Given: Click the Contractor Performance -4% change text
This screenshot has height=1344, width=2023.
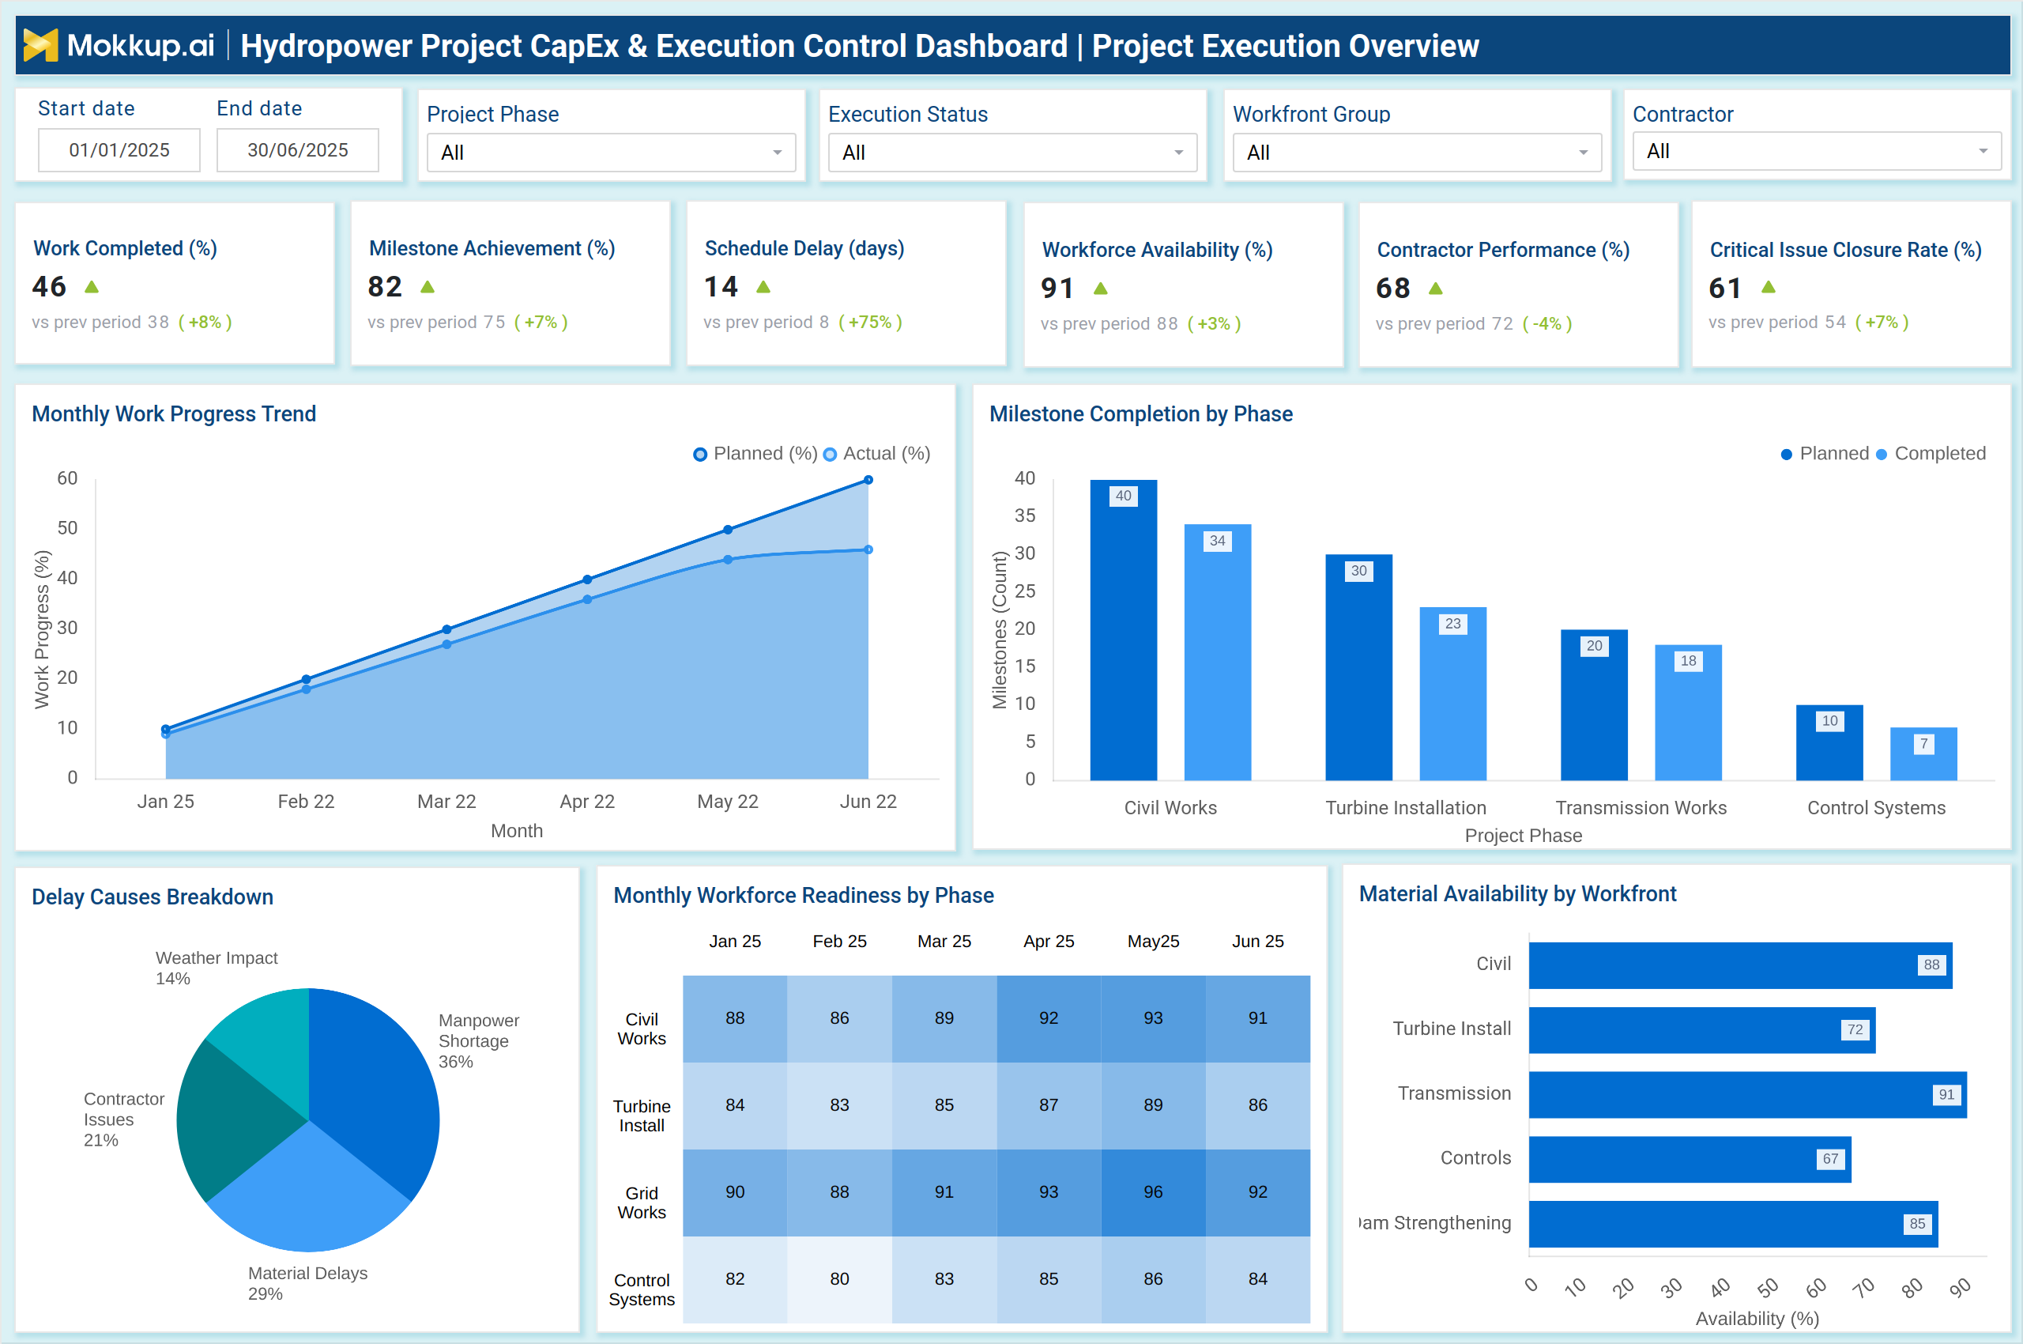Looking at the screenshot, I should [x=1547, y=324].
